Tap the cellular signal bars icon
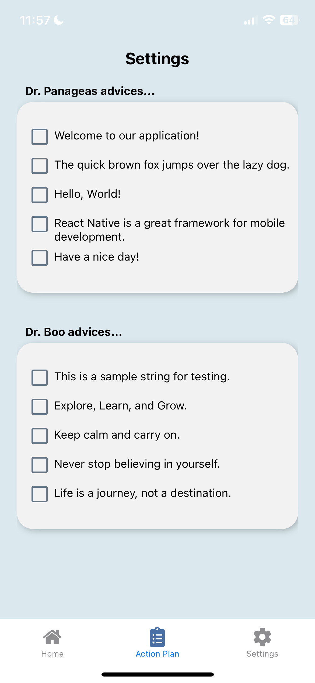Viewport: 315px width, 683px height. [x=249, y=21]
